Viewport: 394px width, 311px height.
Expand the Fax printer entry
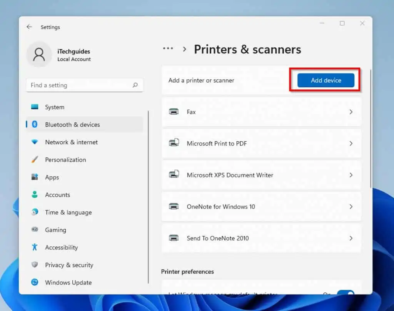pos(351,112)
